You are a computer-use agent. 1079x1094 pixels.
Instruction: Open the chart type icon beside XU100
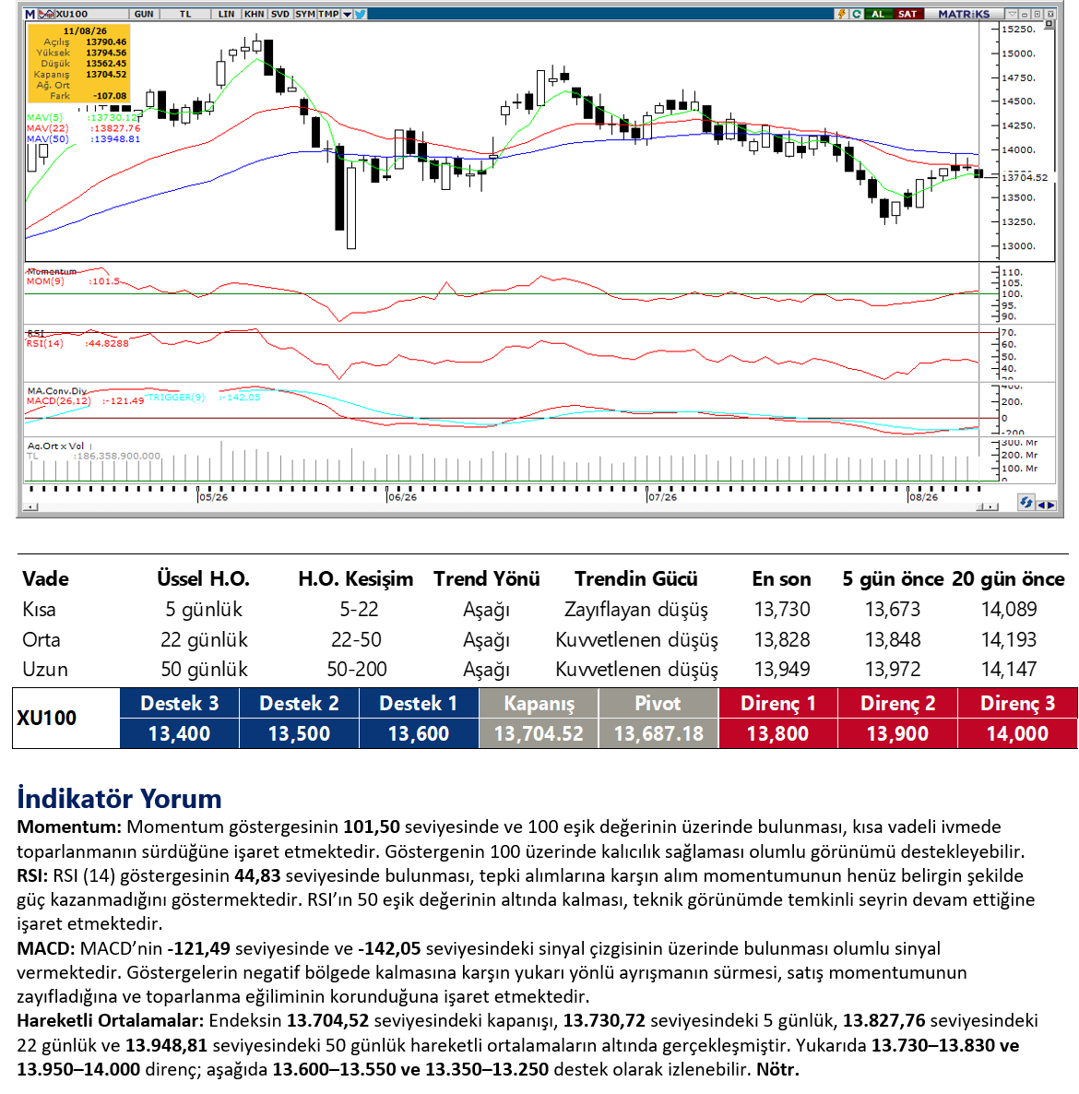46,14
